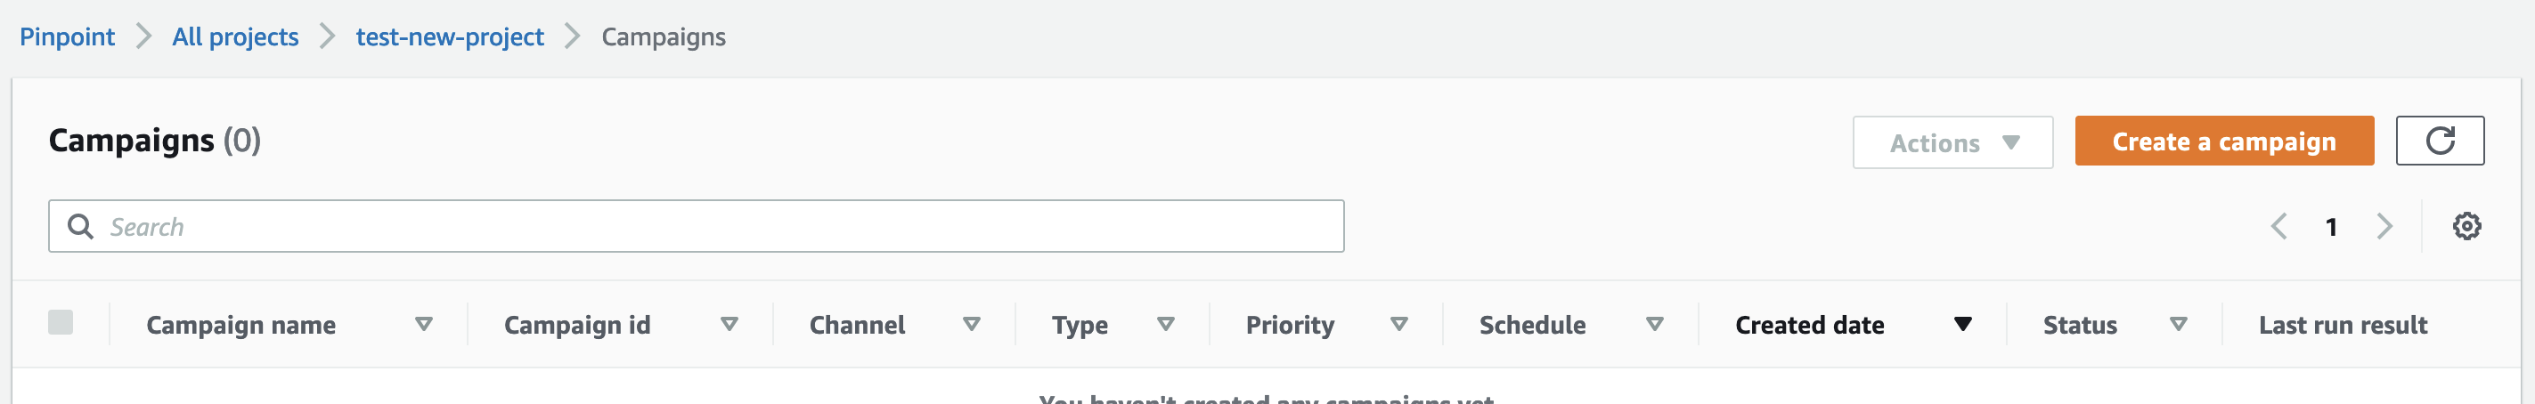Screen dimensions: 2535x404
Task: Sort by Priority column arrow
Action: click(1399, 325)
